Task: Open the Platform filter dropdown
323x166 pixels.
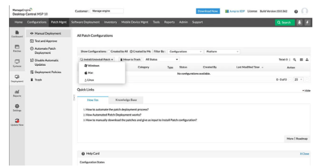Action: [x=222, y=51]
